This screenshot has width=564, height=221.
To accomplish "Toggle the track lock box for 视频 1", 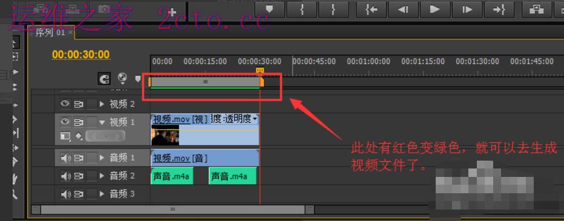I will (92, 123).
